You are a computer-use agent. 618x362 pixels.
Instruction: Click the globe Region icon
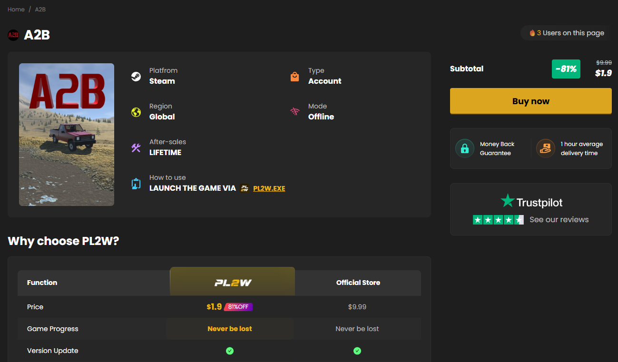pyautogui.click(x=136, y=112)
